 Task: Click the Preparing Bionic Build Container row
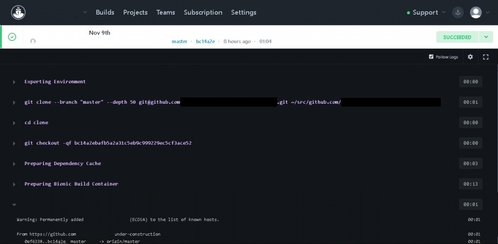pos(71,184)
